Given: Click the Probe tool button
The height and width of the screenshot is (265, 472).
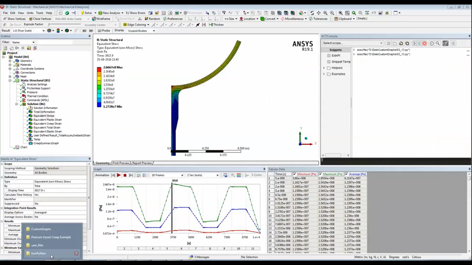Looking at the screenshot, I should coord(104,31).
